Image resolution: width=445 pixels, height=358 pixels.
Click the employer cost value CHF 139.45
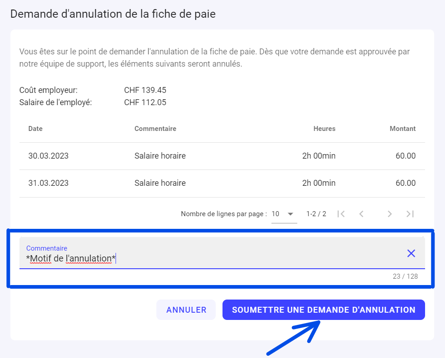[145, 90]
